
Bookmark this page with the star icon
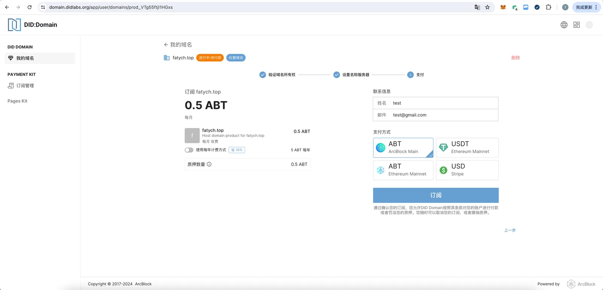coord(487,7)
